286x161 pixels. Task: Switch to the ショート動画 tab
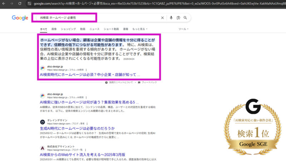(111, 29)
